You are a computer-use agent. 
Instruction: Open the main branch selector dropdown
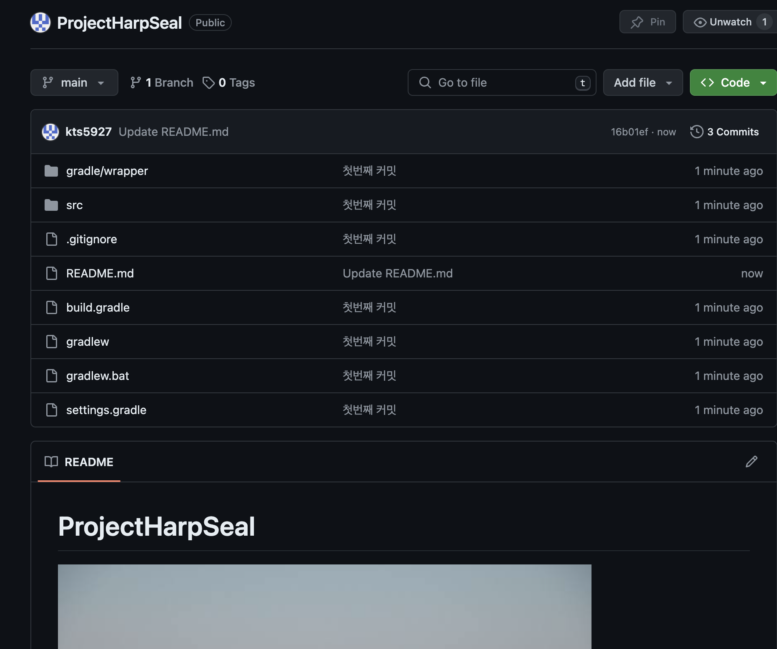[74, 82]
